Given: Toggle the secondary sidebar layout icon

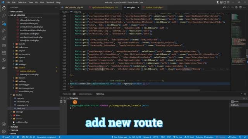Looking at the screenshot, I should point(225,2).
